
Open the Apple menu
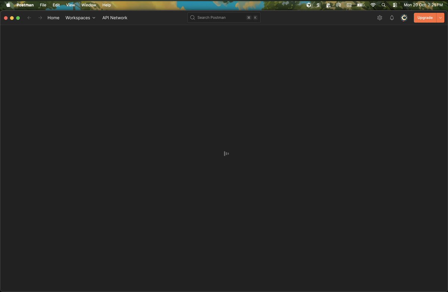(x=8, y=5)
